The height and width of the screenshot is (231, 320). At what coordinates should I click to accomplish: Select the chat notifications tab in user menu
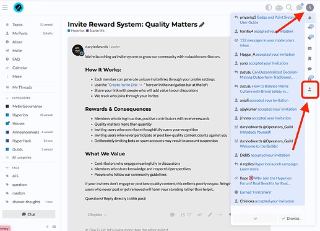tap(309, 69)
